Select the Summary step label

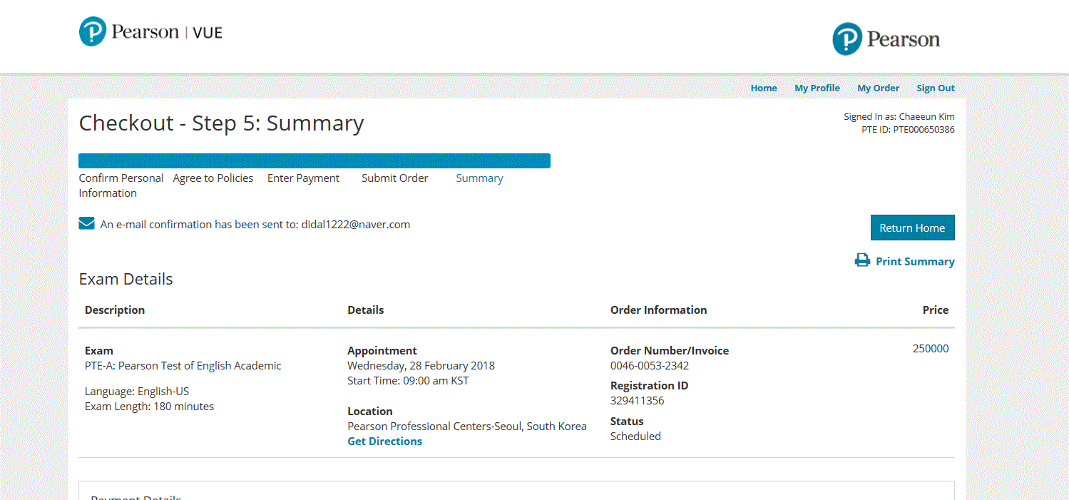click(479, 178)
